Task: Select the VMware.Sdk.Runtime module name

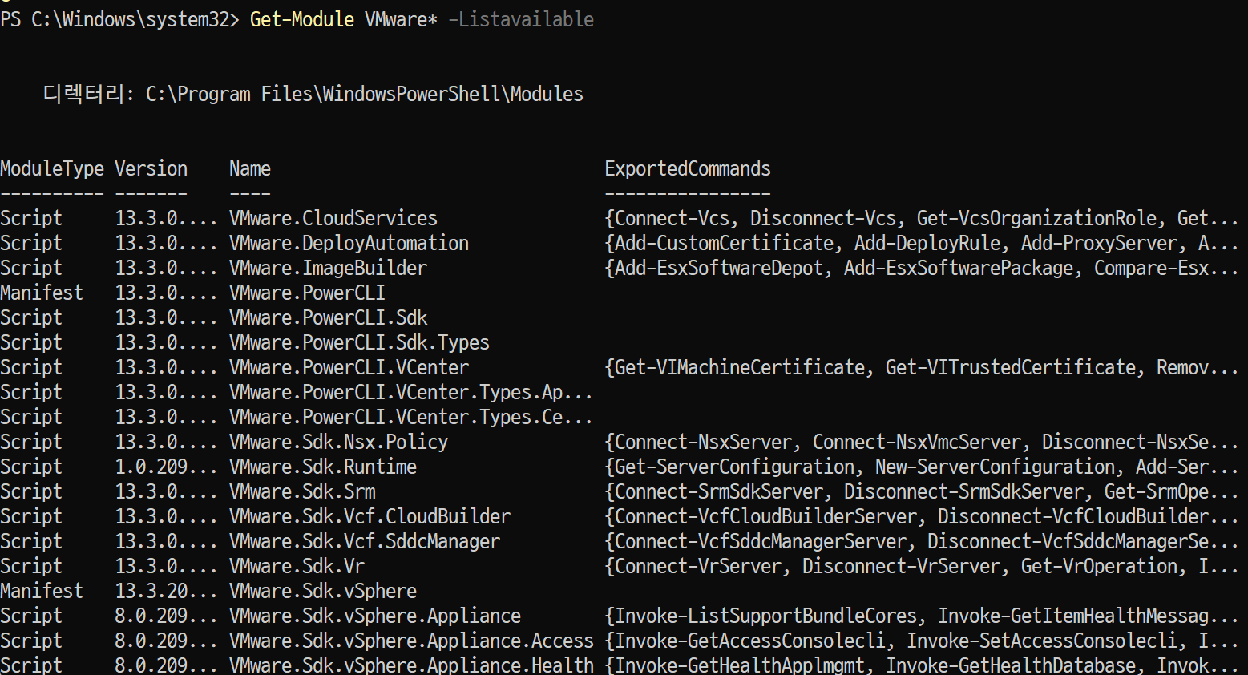Action: click(323, 467)
